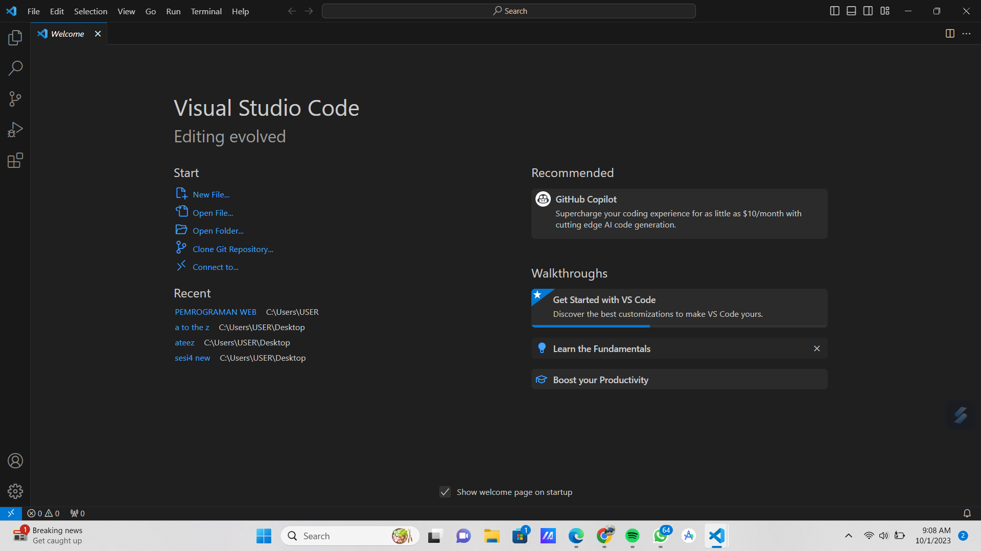This screenshot has width=981, height=551.
Task: Toggle the panel visibility button
Action: (x=851, y=10)
